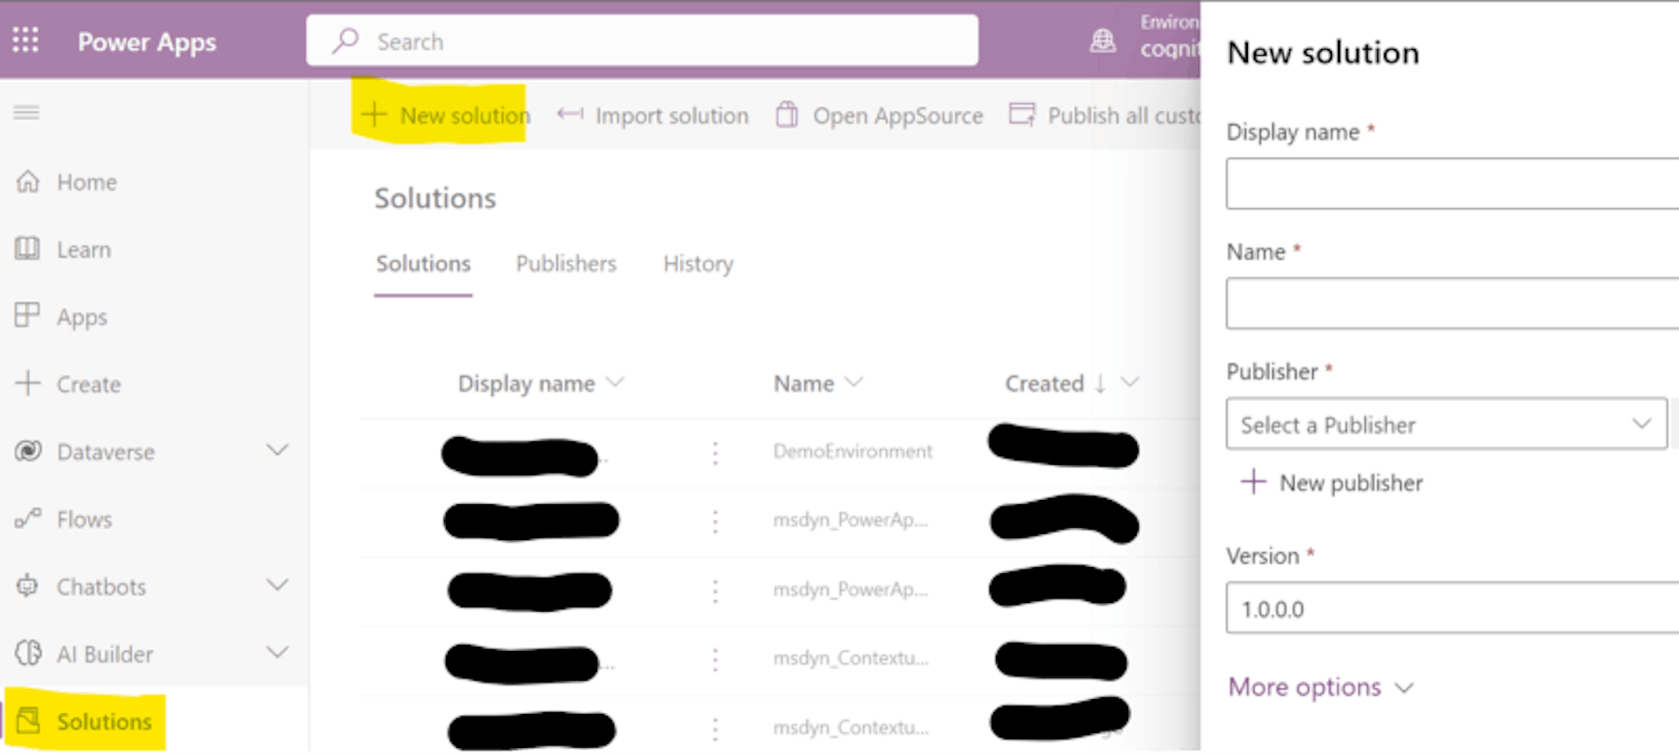1679x755 pixels.
Task: Open more options for DemoEnvironment row
Action: [715, 453]
